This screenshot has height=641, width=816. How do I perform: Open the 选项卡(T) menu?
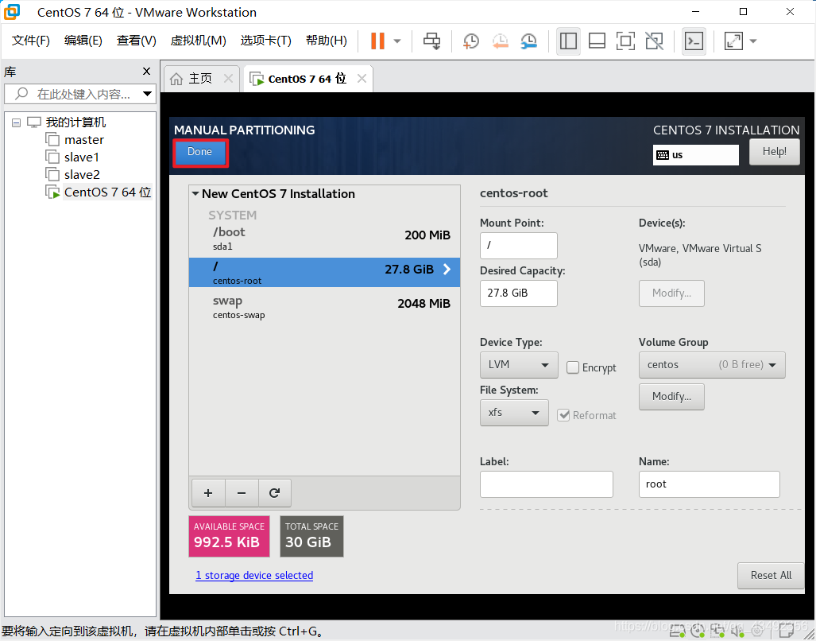[266, 41]
